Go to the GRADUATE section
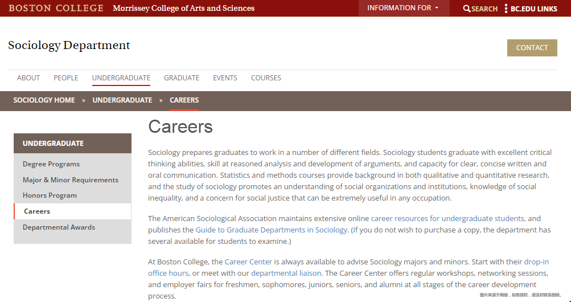571x302 pixels. [182, 78]
